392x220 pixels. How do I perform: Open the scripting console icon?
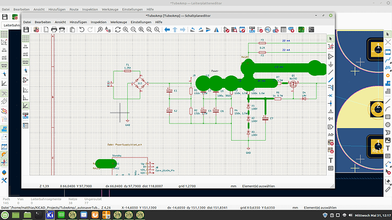pos(311,29)
